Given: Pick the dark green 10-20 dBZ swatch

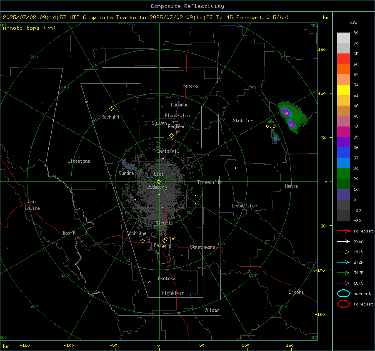Looking at the screenshot, I should click(x=343, y=184).
